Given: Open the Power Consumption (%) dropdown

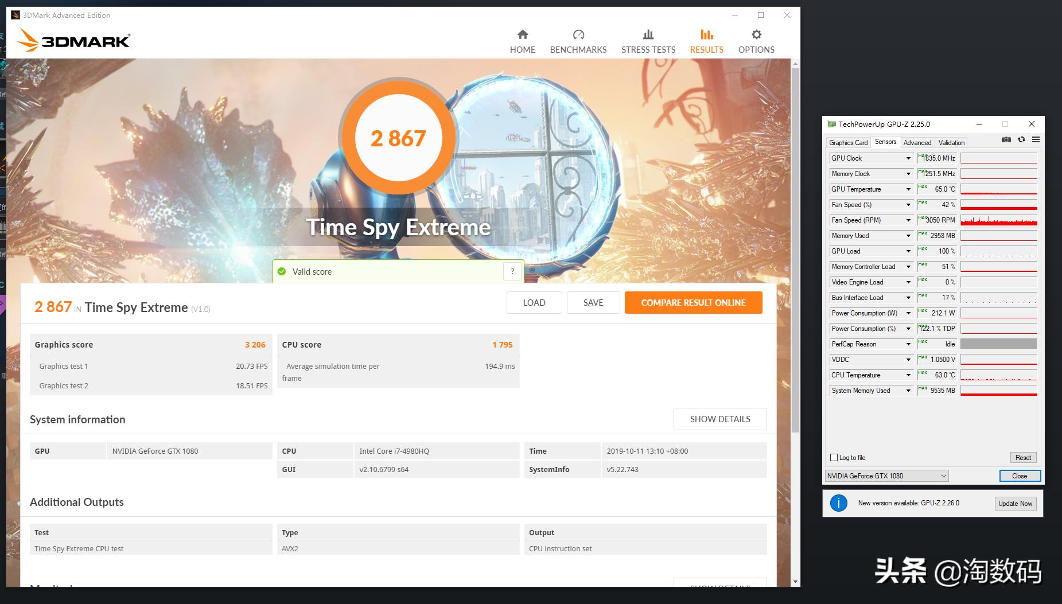Looking at the screenshot, I should 908,329.
